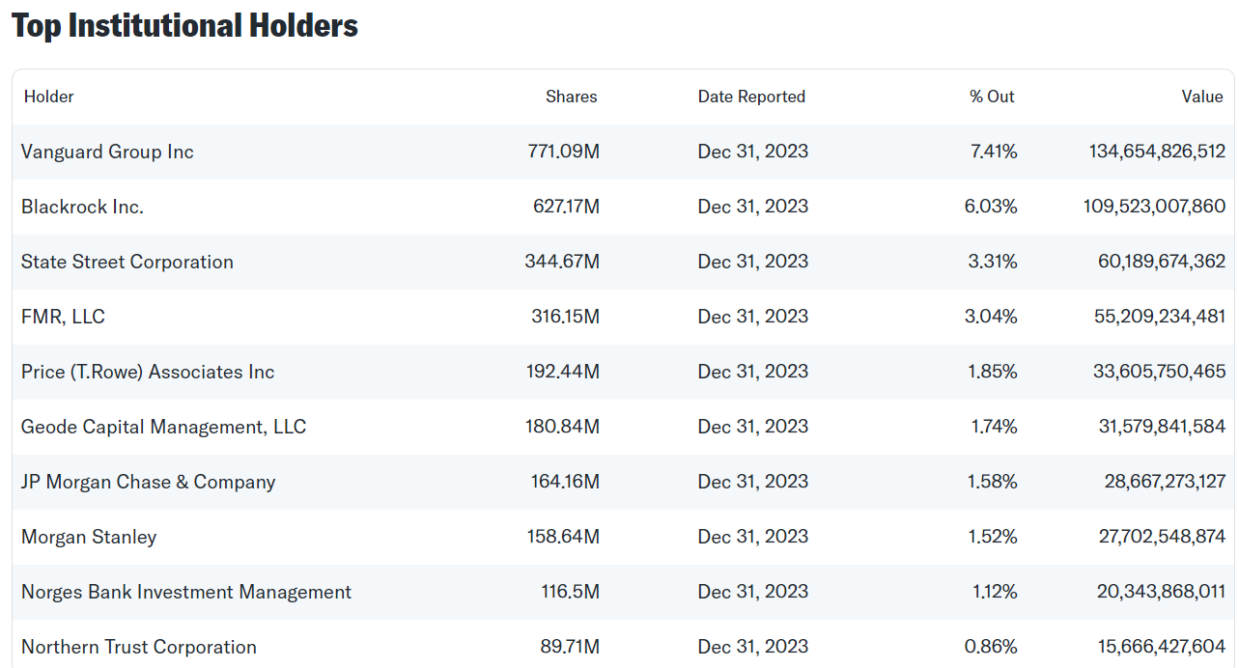Viewport: 1239px width, 668px height.
Task: Select Blackrock's 6.03% out figure
Action: (991, 207)
